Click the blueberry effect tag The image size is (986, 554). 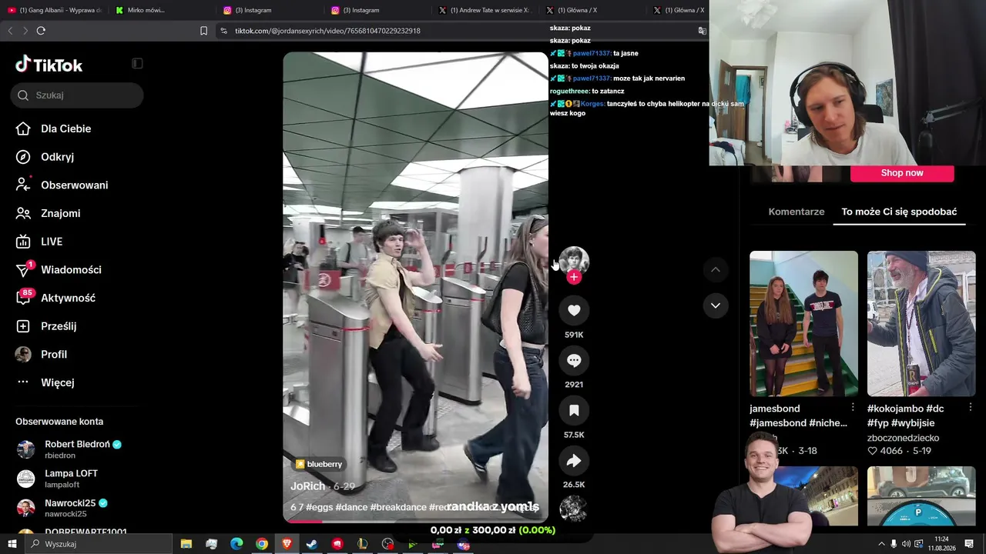(319, 464)
